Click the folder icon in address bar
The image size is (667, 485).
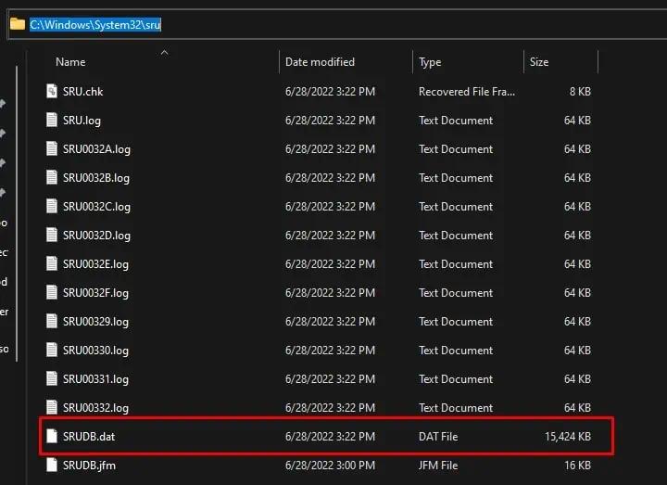pyautogui.click(x=18, y=24)
